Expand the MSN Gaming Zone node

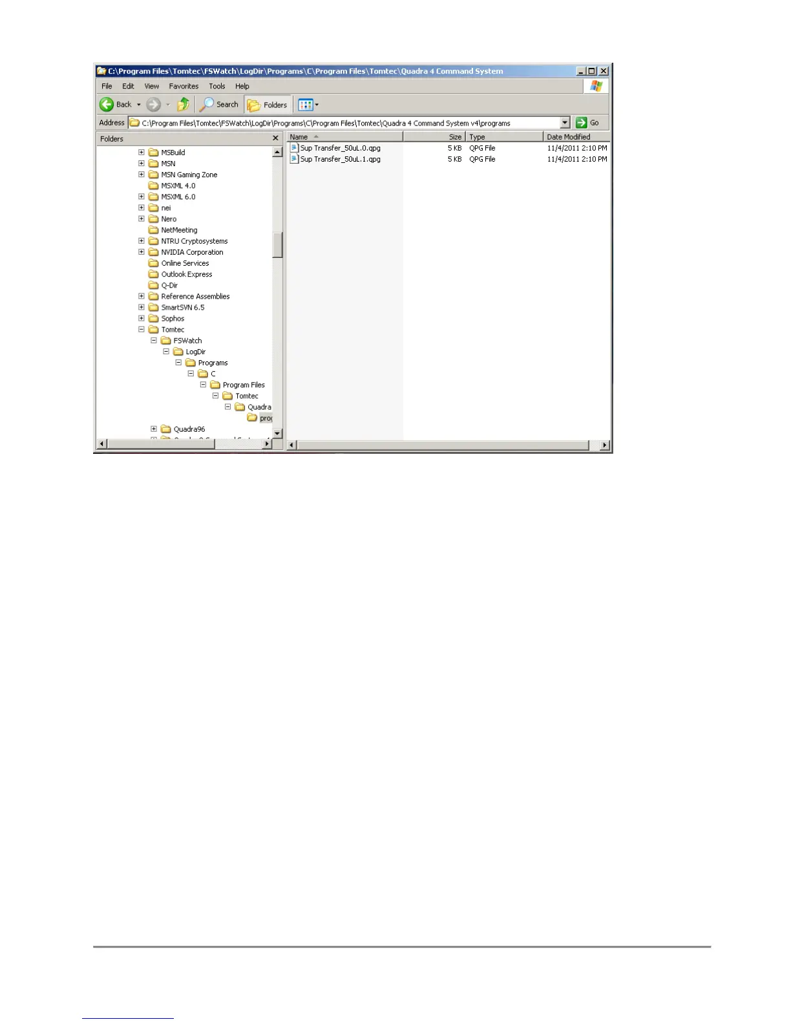(142, 175)
